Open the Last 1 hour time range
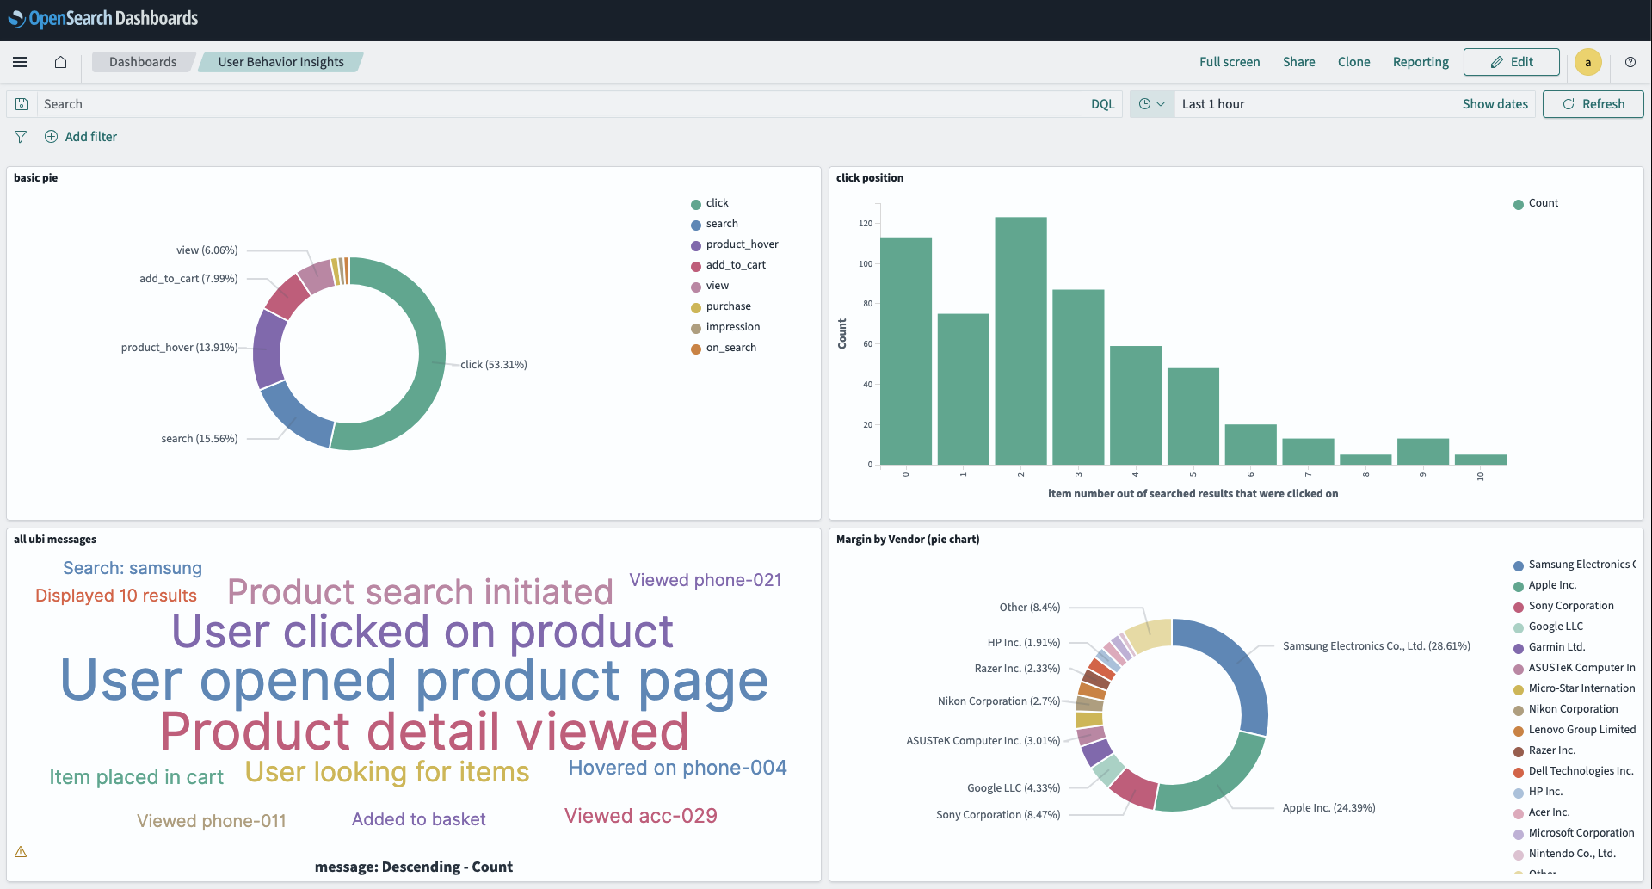The image size is (1652, 889). pos(1213,104)
